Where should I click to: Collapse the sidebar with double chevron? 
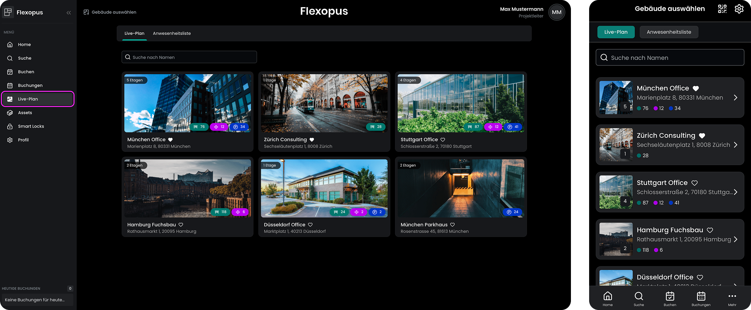coord(69,12)
